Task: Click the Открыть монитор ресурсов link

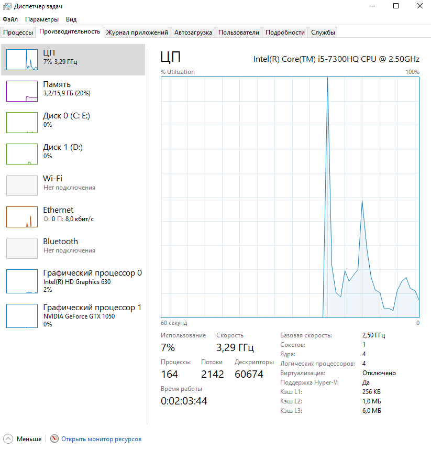Action: tap(101, 439)
